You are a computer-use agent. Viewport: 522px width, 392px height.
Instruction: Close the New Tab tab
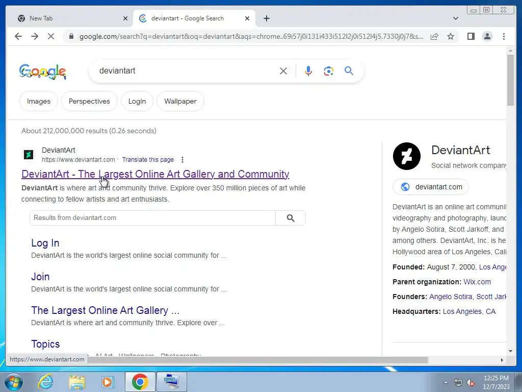point(125,18)
